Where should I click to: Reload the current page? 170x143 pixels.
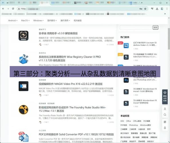click(13, 9)
